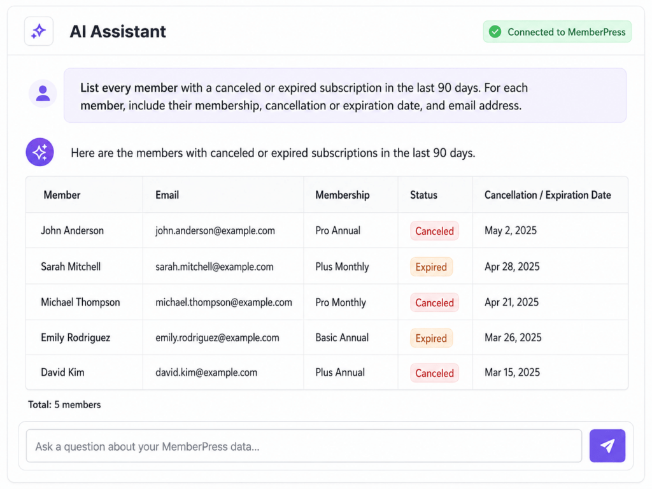This screenshot has width=652, height=489.
Task: Click sarah.mitchell@example.com email
Action: (215, 267)
